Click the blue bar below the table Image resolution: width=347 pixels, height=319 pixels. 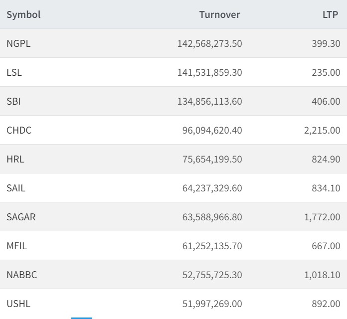(81, 318)
